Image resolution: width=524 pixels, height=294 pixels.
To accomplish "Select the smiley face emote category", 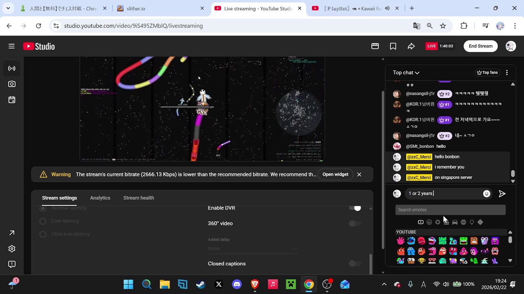I will pyautogui.click(x=429, y=222).
